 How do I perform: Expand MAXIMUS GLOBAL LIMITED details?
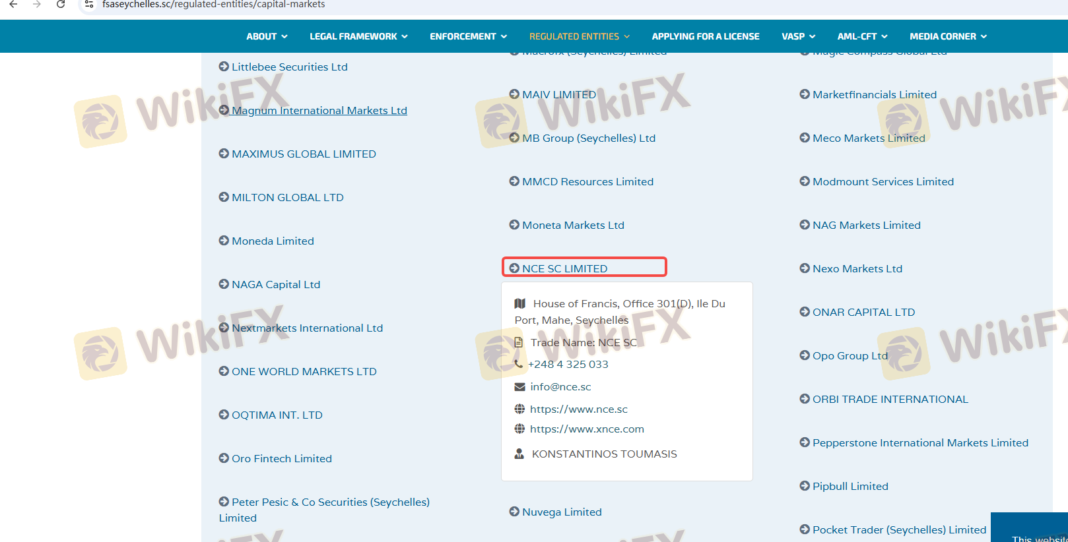pyautogui.click(x=304, y=154)
